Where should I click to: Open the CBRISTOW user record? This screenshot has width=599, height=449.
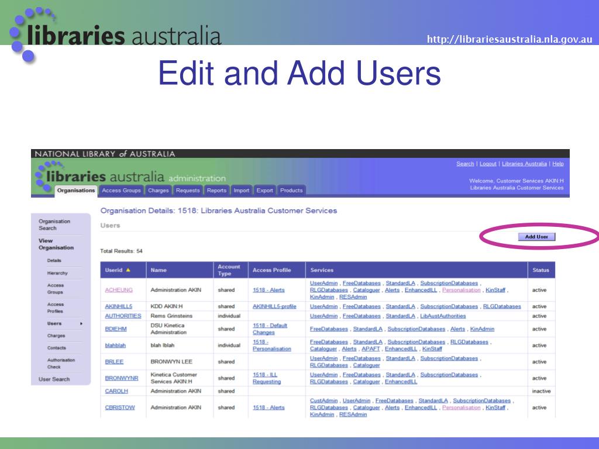[x=120, y=407]
